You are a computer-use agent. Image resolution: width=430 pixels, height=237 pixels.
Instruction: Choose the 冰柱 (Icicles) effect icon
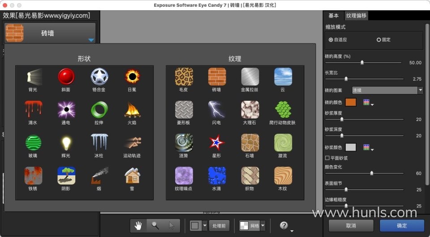pyautogui.click(x=99, y=142)
